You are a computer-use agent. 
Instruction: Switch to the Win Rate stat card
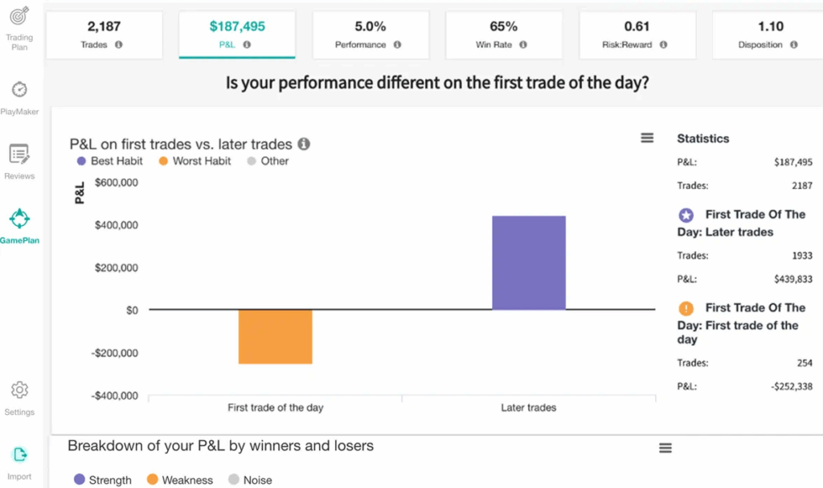(x=503, y=35)
